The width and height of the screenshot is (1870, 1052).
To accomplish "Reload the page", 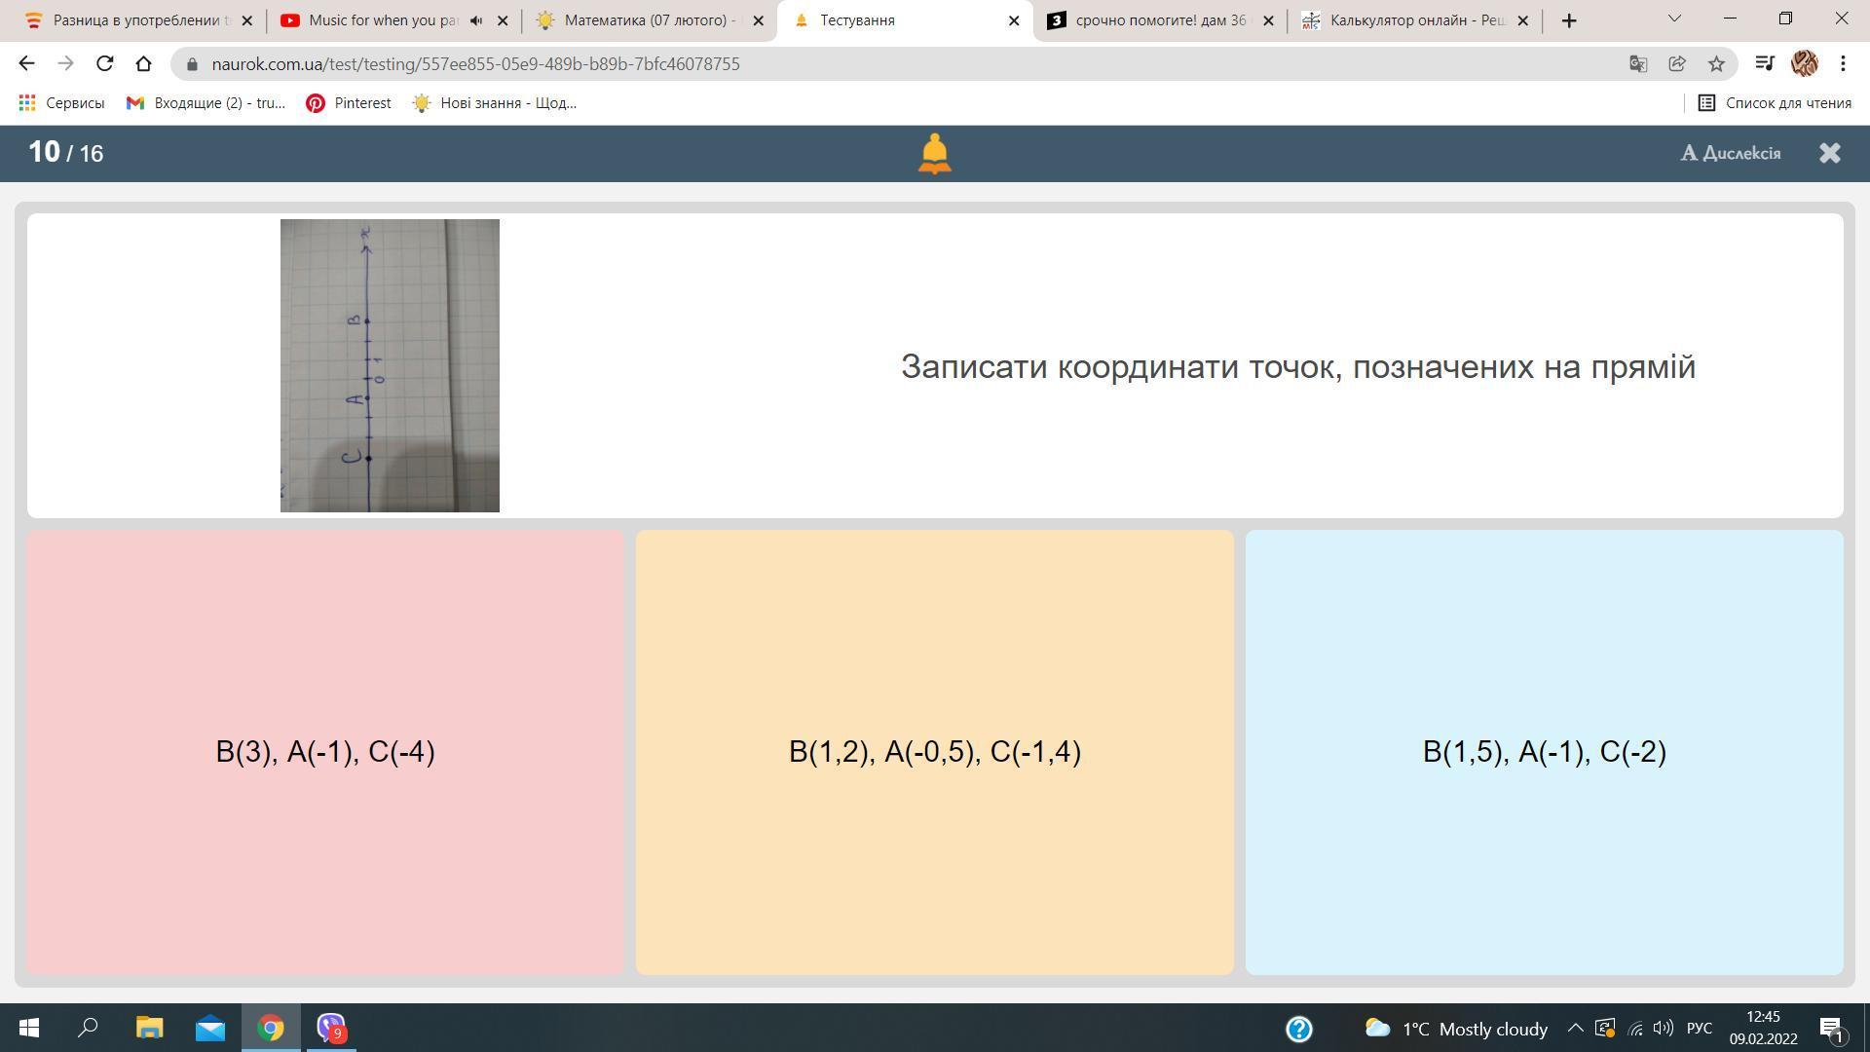I will click(104, 64).
